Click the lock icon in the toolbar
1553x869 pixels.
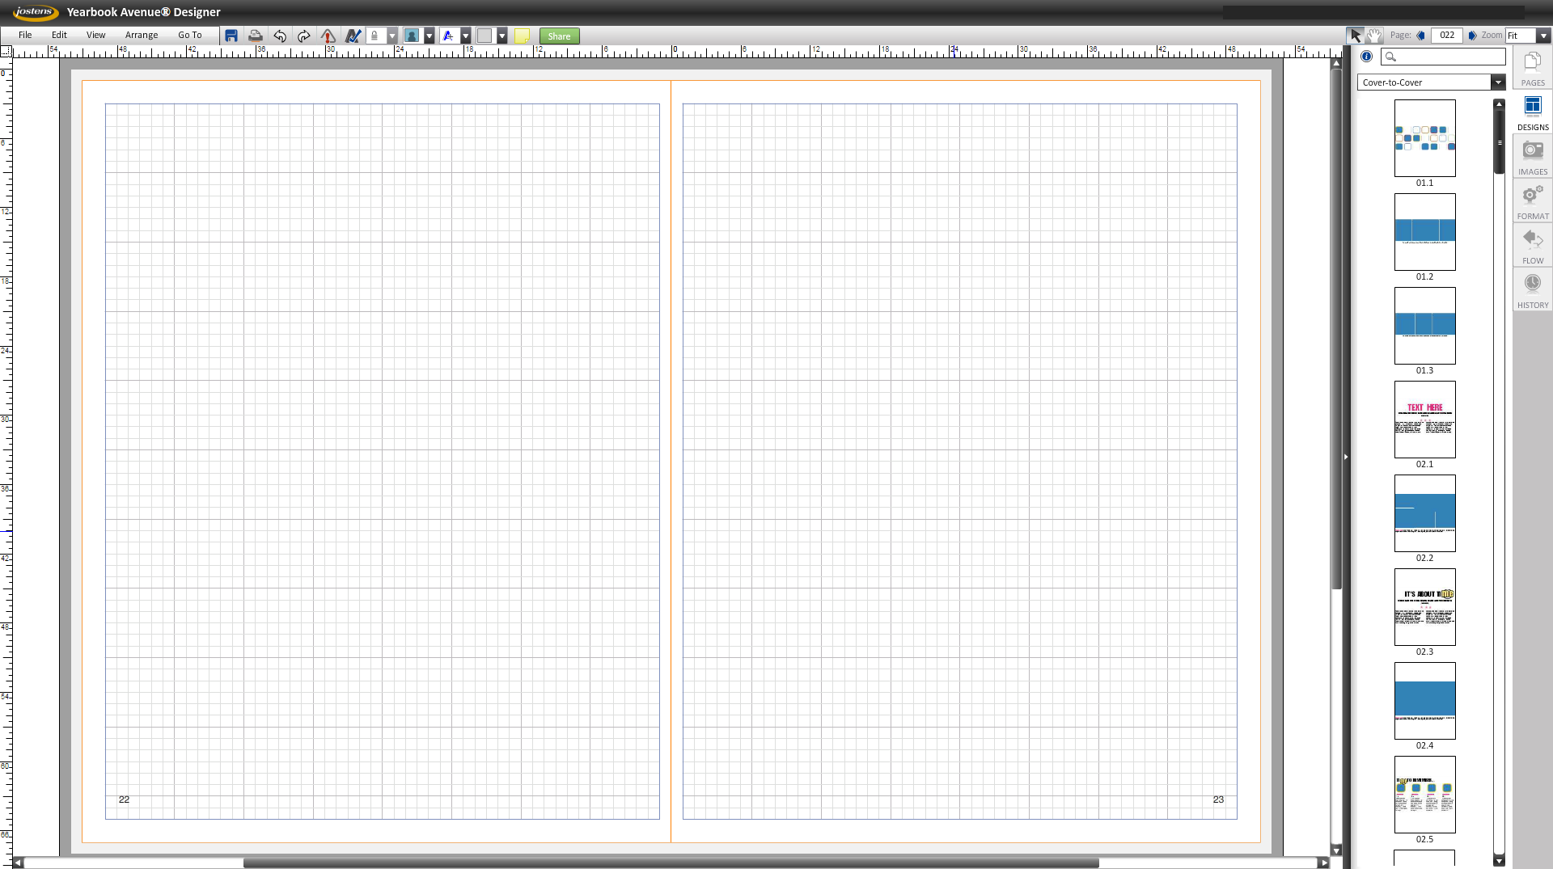[x=375, y=36]
